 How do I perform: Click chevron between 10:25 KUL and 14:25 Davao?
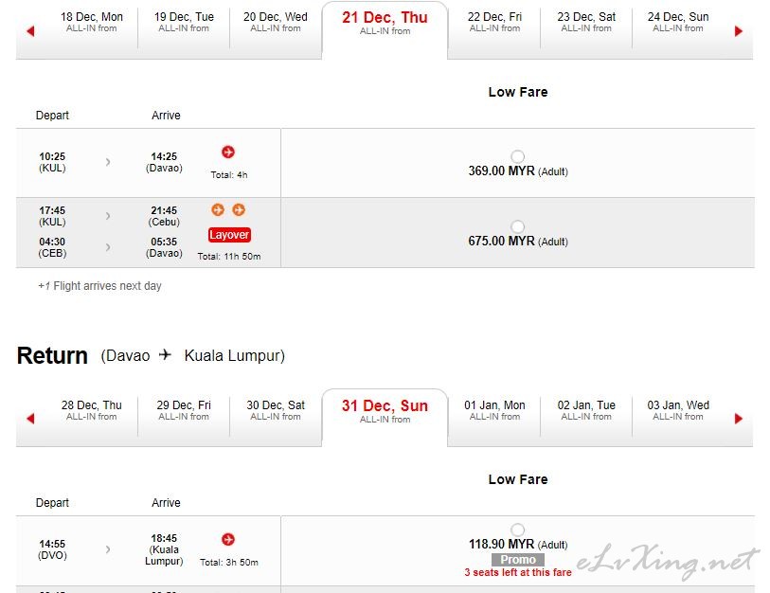(108, 162)
